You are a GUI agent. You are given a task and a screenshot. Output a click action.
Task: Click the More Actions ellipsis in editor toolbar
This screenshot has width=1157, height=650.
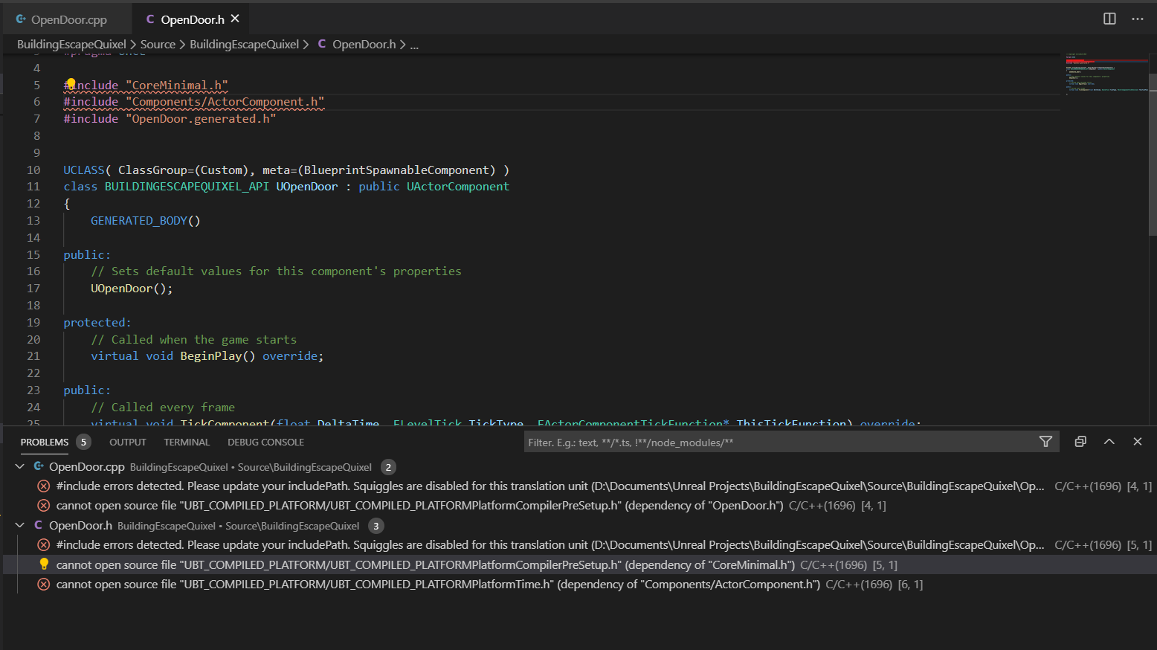click(x=1138, y=19)
